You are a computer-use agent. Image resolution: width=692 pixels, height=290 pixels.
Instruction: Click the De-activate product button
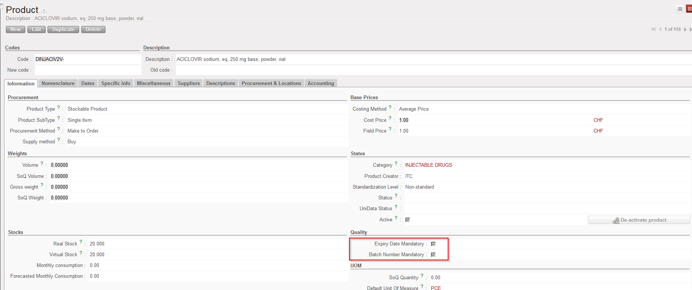coord(639,220)
